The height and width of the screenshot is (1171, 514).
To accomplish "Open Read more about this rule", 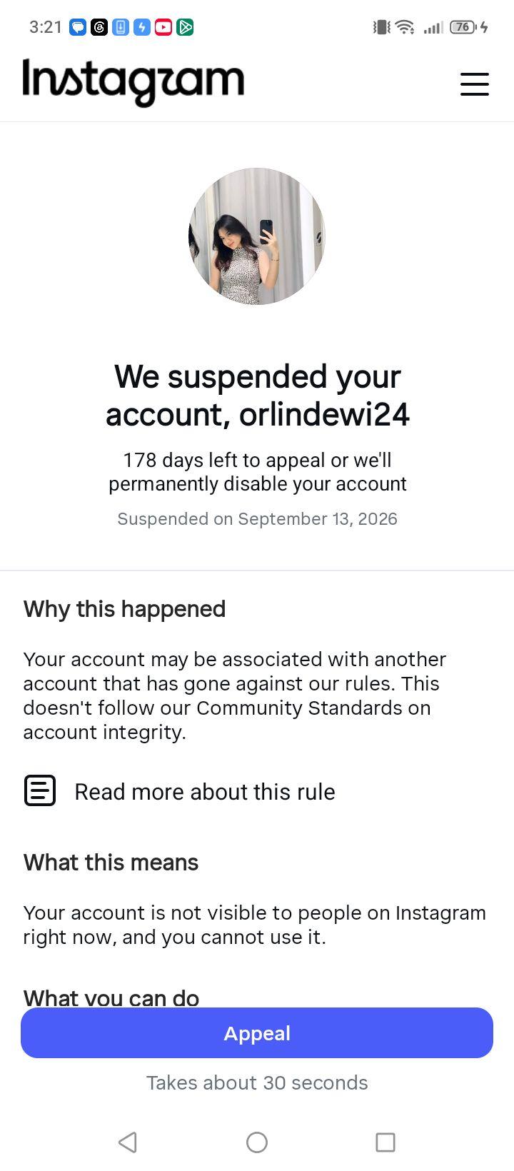I will tap(205, 791).
